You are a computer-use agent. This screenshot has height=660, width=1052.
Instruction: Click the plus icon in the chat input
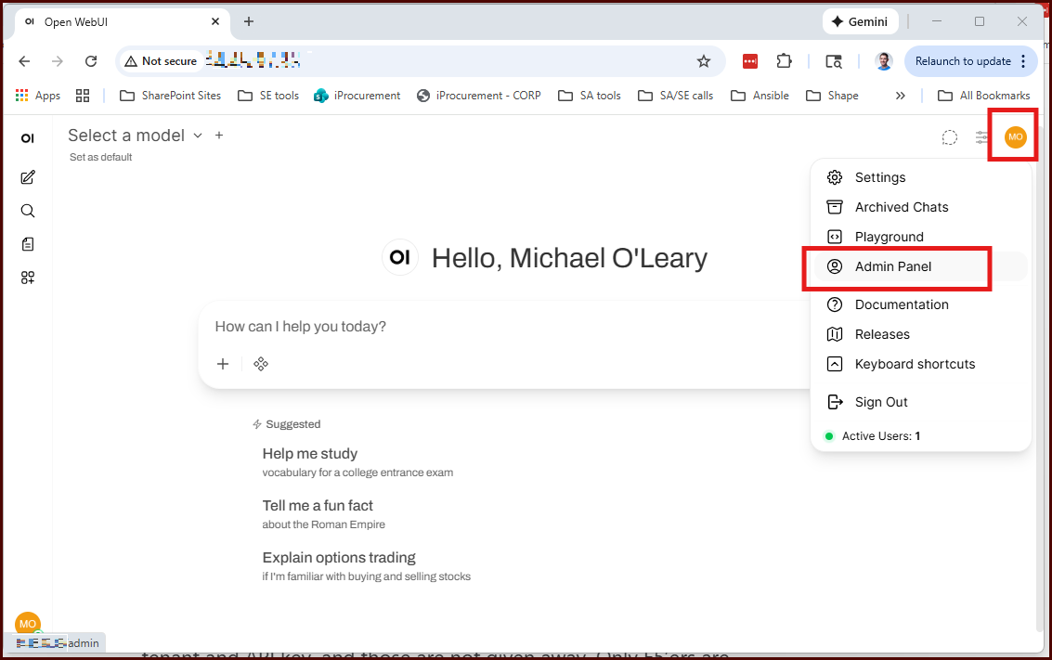click(x=223, y=364)
